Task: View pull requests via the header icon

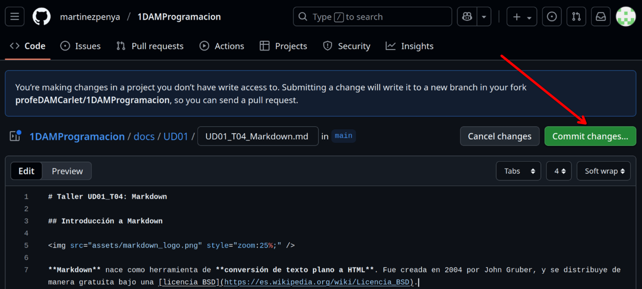Action: [576, 16]
